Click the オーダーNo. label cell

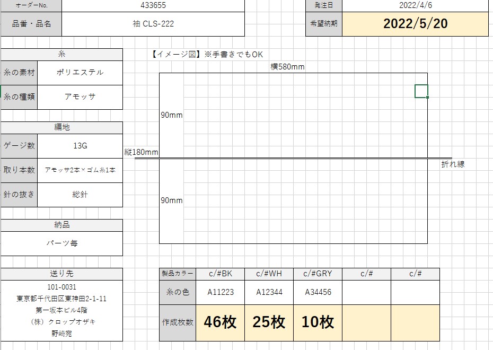click(x=31, y=5)
